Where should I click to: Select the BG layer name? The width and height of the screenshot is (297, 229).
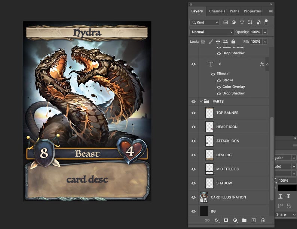pos(213,211)
